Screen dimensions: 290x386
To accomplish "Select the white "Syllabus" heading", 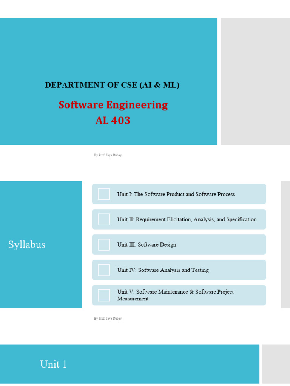I will (27, 244).
